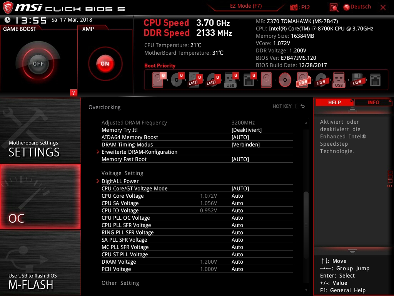Select the MC PLL SFR Voltage row
Image resolution: width=394 pixels, height=296 pixels.
point(197,247)
